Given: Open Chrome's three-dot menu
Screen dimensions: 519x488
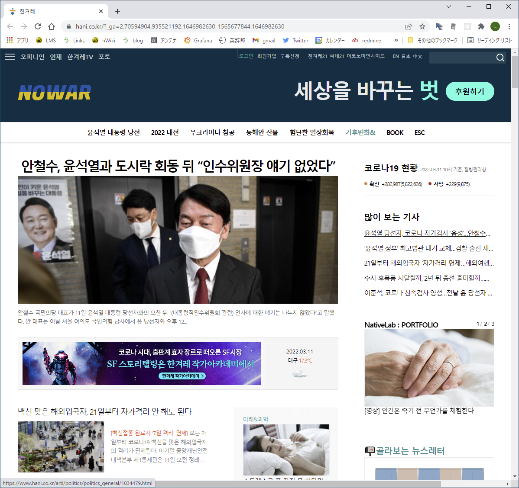Looking at the screenshot, I should pyautogui.click(x=509, y=26).
